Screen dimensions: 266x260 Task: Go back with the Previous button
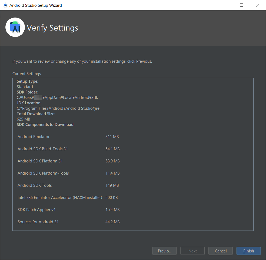[164, 251]
